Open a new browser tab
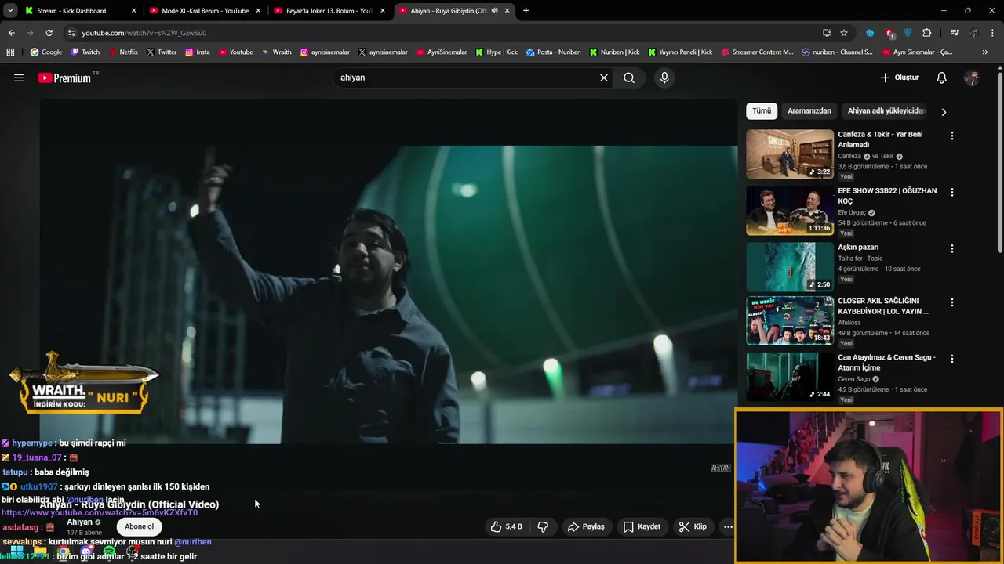This screenshot has height=564, width=1004. click(x=526, y=11)
